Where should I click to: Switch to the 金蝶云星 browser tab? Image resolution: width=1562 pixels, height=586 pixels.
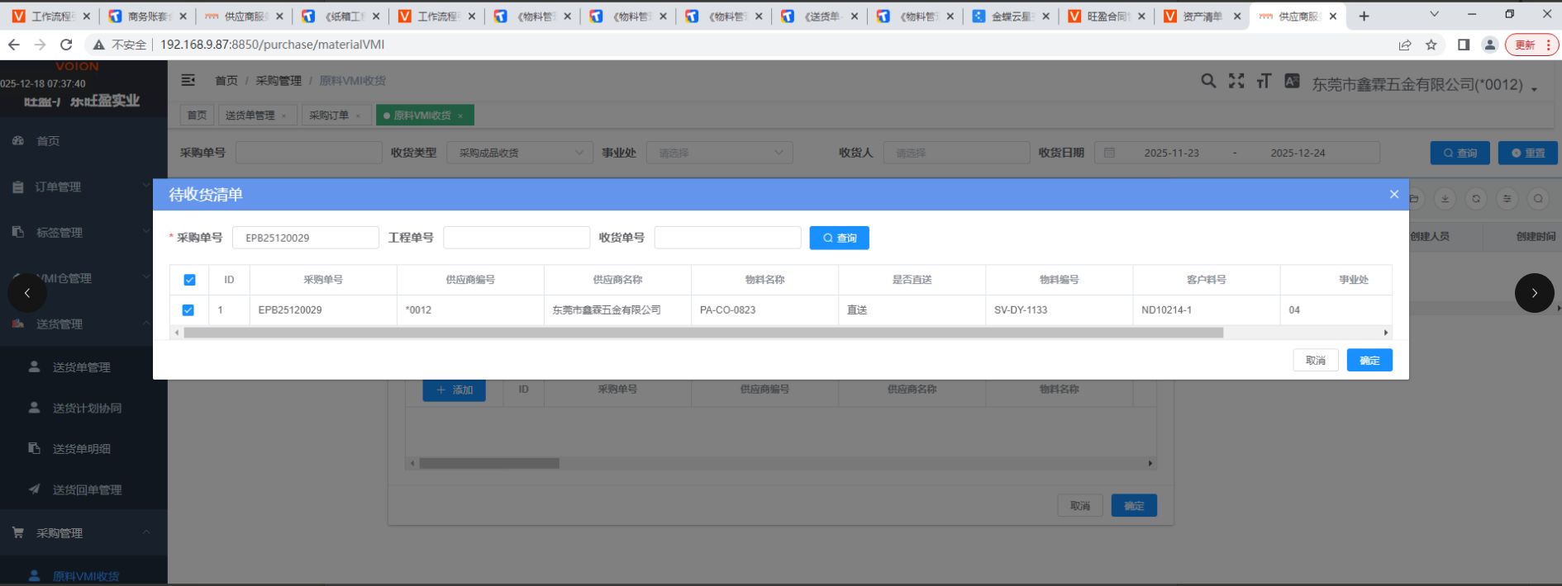(1011, 16)
